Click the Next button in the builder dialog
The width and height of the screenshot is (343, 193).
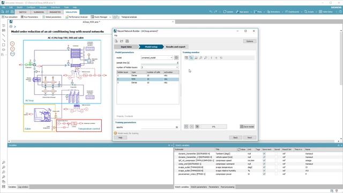coord(250,137)
